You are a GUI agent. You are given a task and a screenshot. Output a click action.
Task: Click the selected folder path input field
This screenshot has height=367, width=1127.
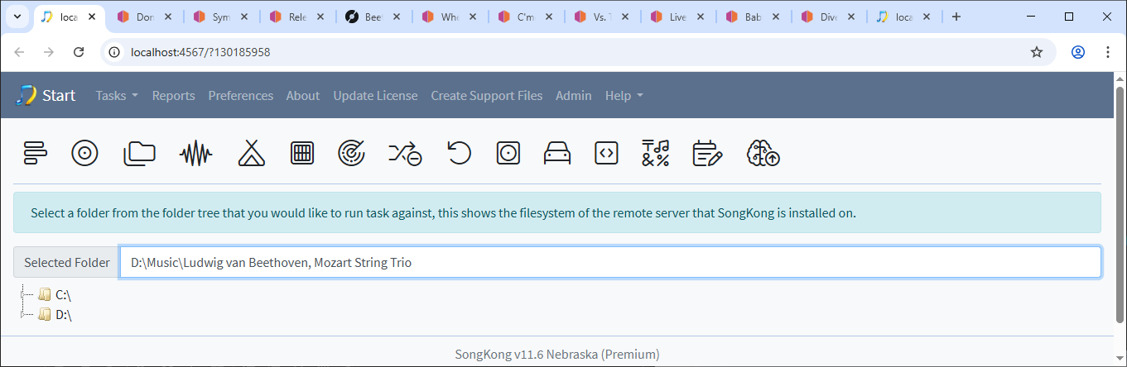pyautogui.click(x=610, y=262)
